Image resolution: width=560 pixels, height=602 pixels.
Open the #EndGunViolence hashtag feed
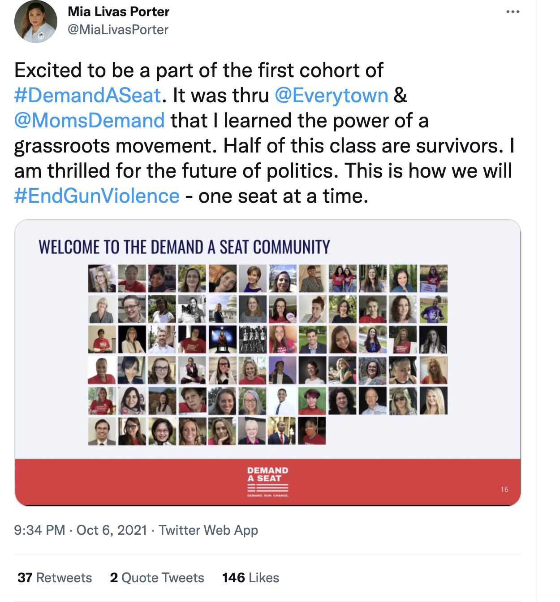[96, 195]
